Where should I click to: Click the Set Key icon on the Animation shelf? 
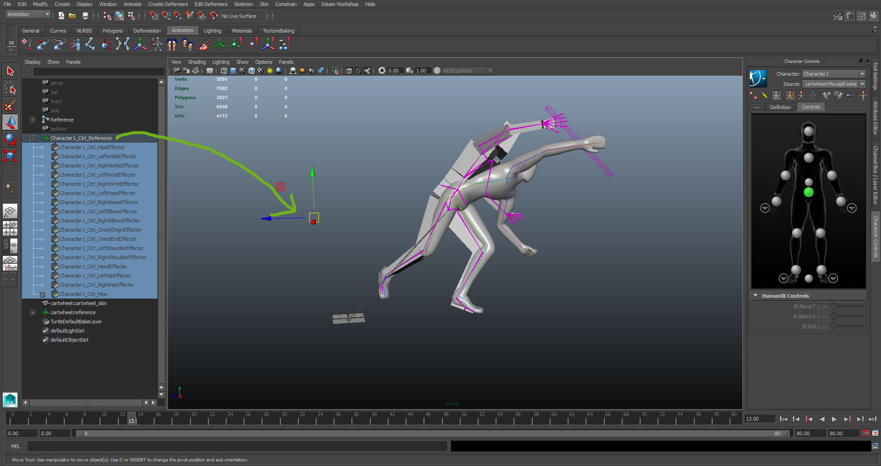pos(26,44)
